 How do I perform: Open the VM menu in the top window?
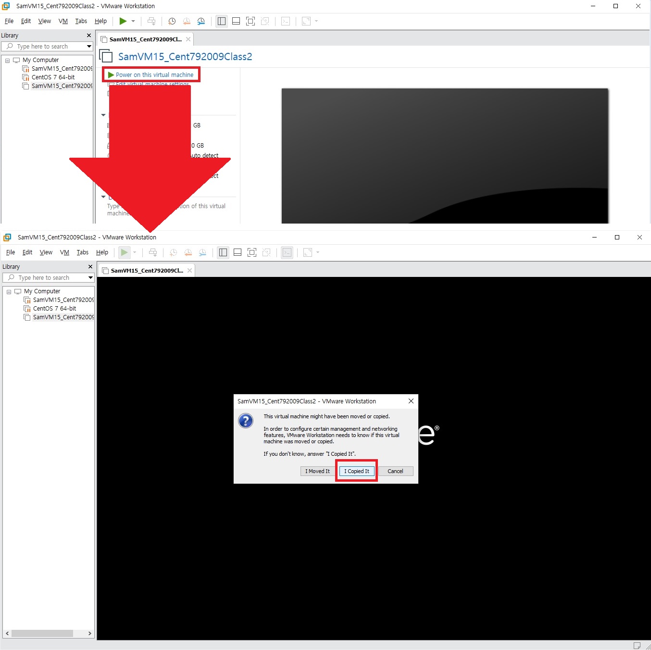[x=63, y=21]
